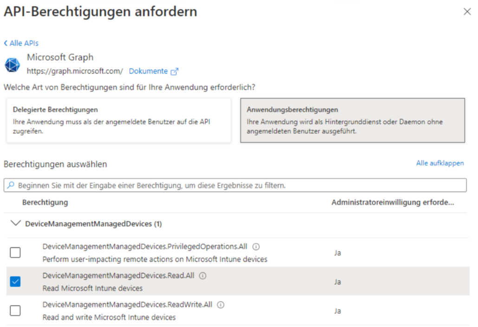Click 'Perform user-impacting remote actions' description
This screenshot has height=327, width=478.
click(155, 259)
